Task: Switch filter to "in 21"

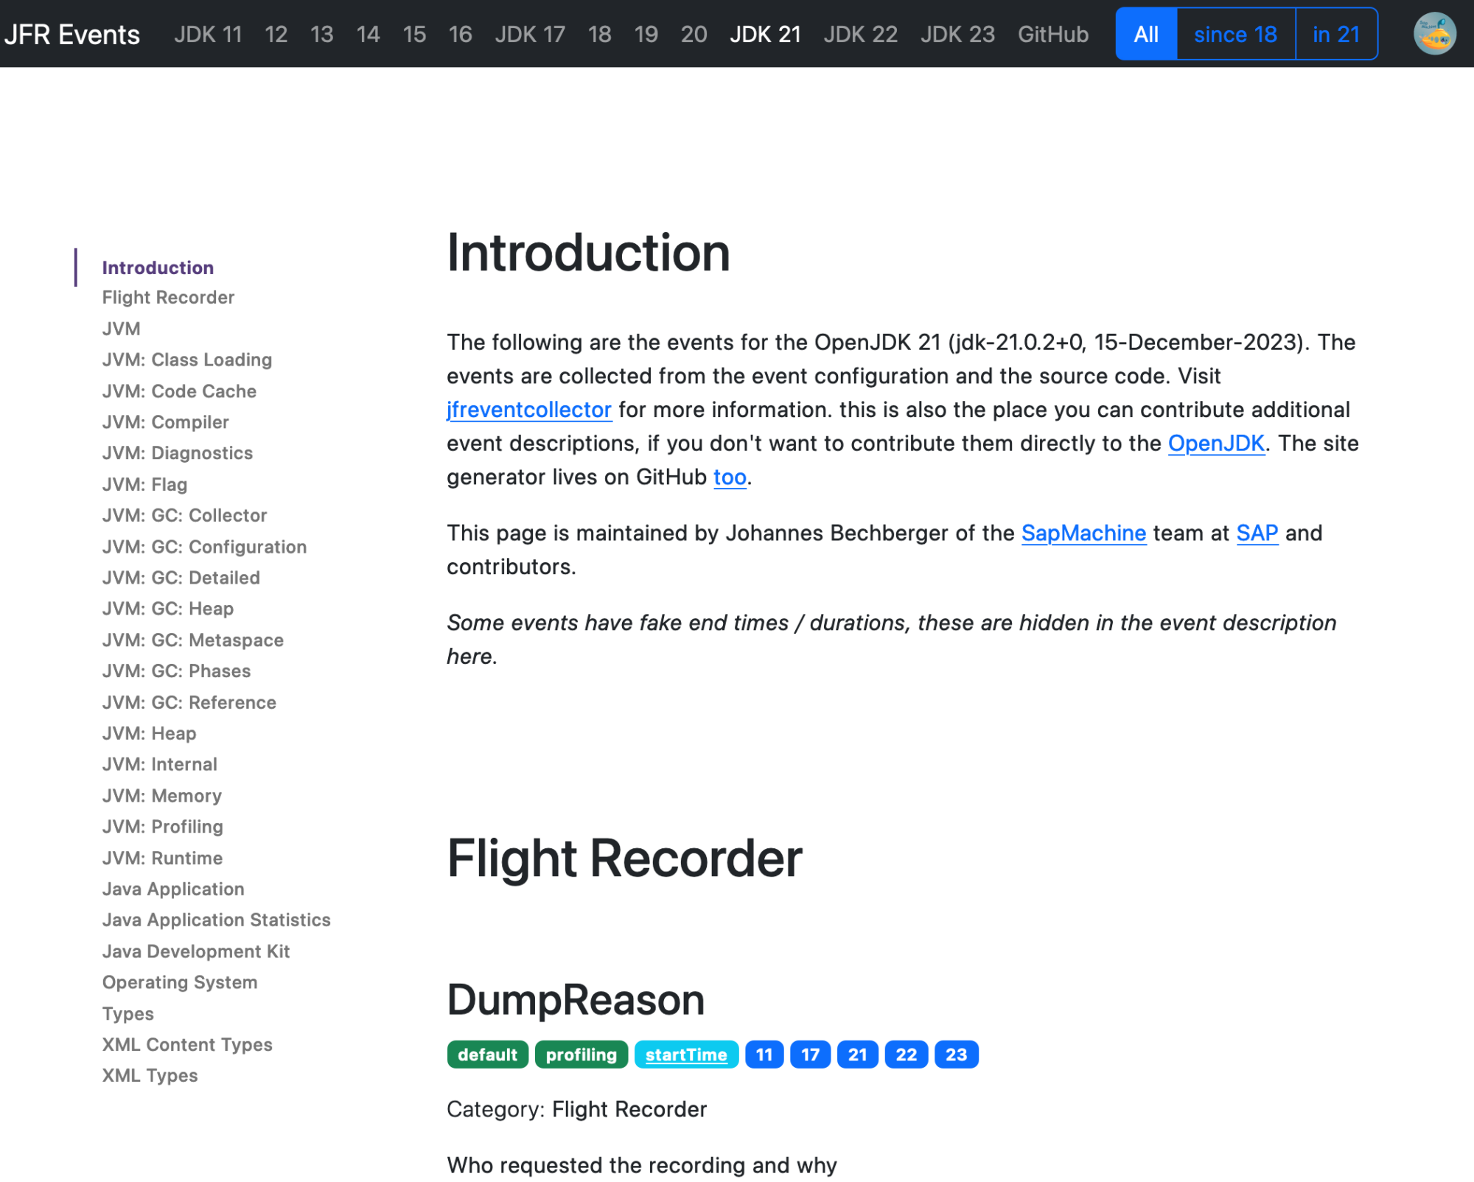Action: [x=1336, y=33]
